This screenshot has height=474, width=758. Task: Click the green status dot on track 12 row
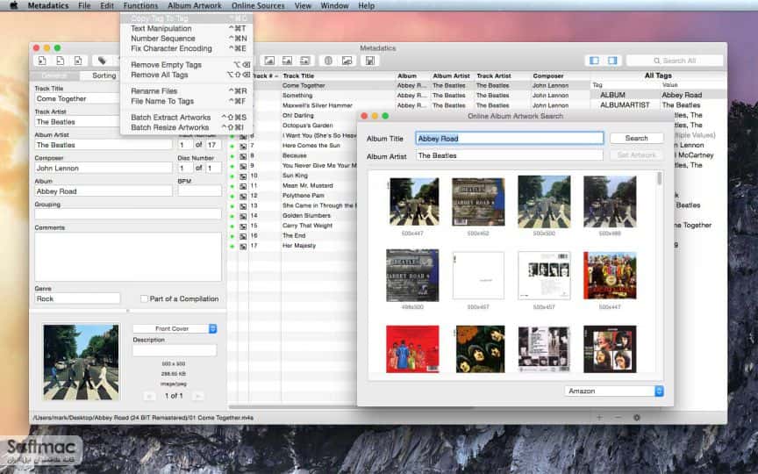[x=232, y=196]
